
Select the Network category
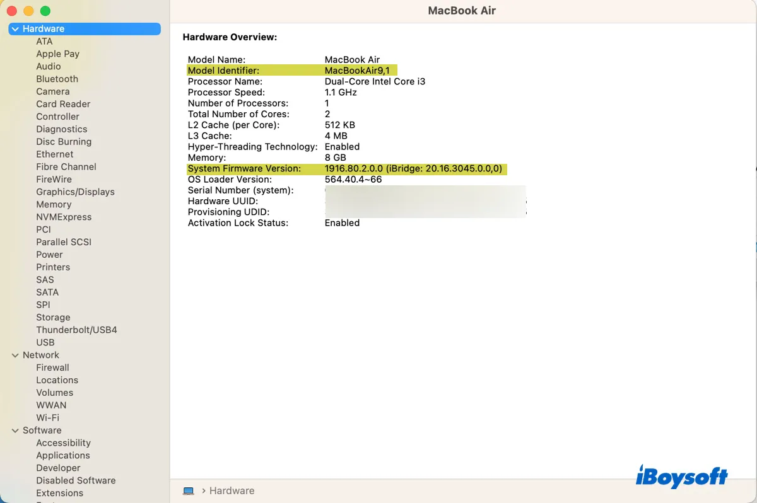41,356
